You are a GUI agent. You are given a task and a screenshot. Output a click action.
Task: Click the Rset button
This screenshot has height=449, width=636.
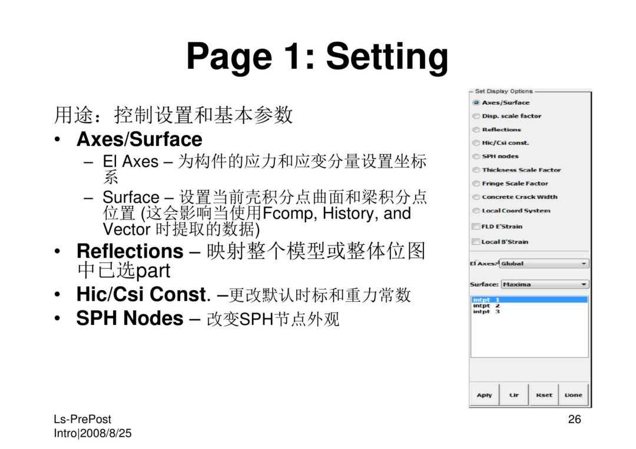(544, 395)
